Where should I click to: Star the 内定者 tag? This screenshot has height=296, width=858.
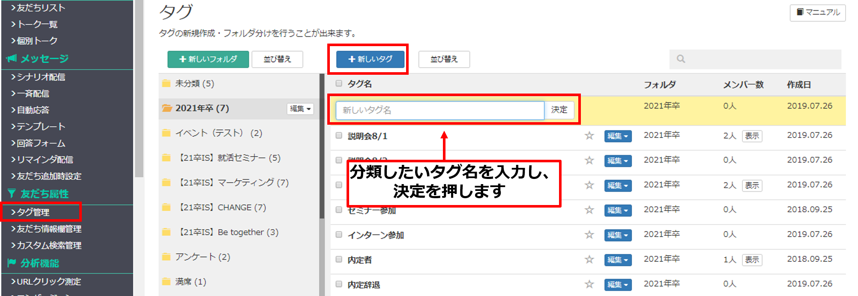pyautogui.click(x=589, y=260)
